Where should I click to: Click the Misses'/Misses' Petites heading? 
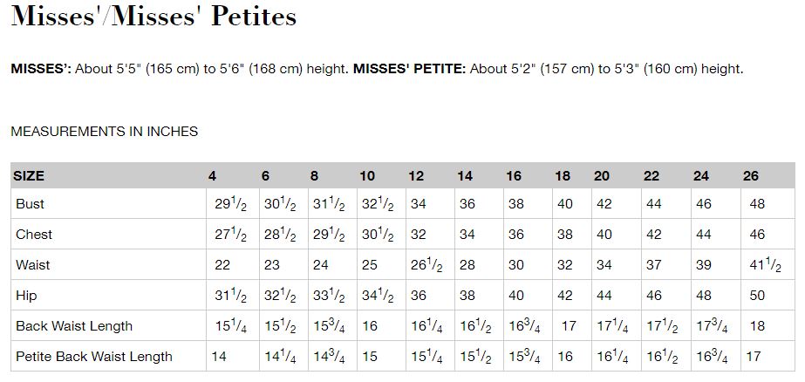153,16
